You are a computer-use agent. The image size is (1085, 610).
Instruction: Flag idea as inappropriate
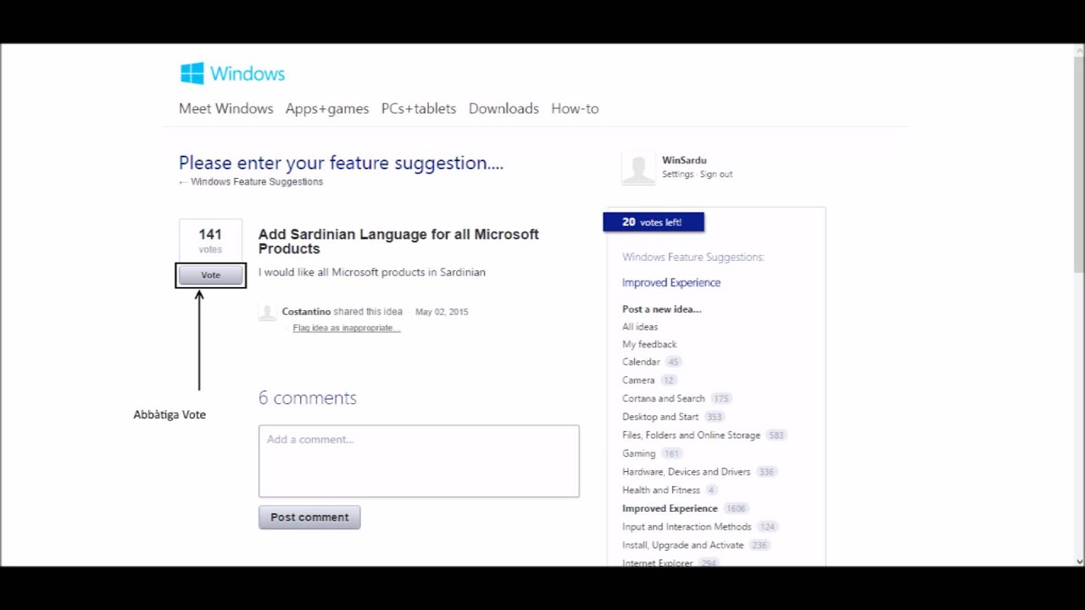[x=346, y=328]
